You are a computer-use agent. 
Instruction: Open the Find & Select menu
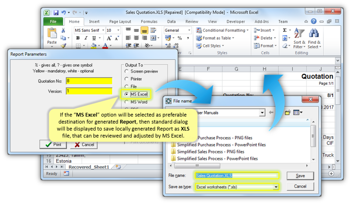314,38
